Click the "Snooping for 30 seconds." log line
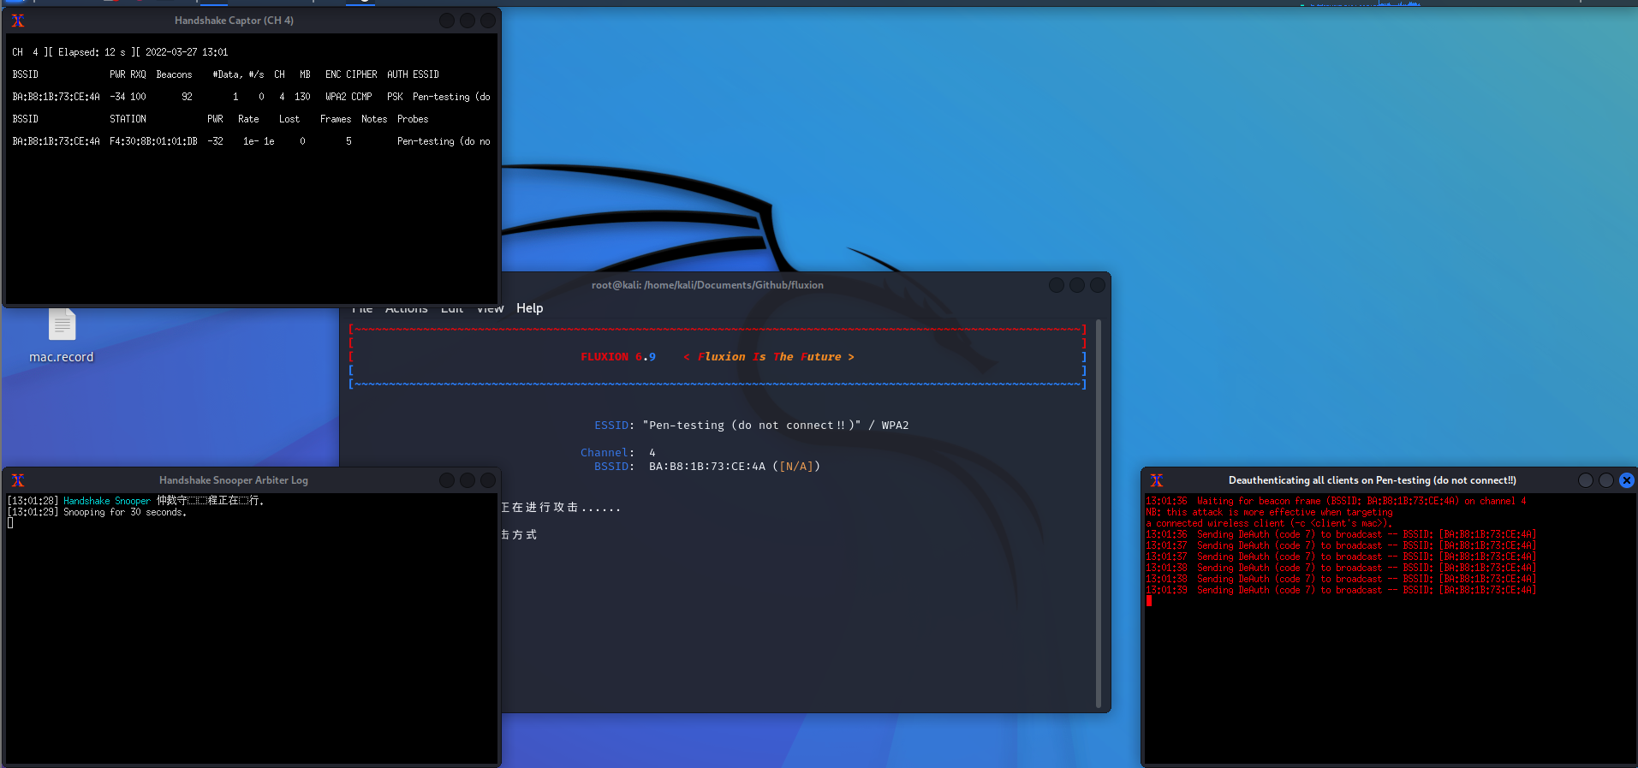 point(97,512)
